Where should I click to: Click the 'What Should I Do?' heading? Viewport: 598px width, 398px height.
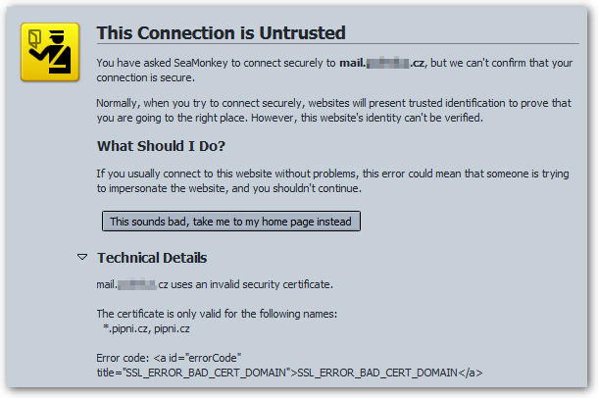(x=161, y=146)
